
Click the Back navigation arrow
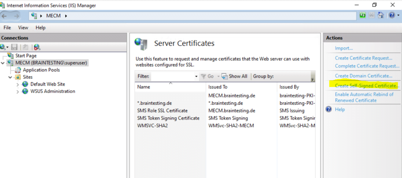(x=4, y=16)
